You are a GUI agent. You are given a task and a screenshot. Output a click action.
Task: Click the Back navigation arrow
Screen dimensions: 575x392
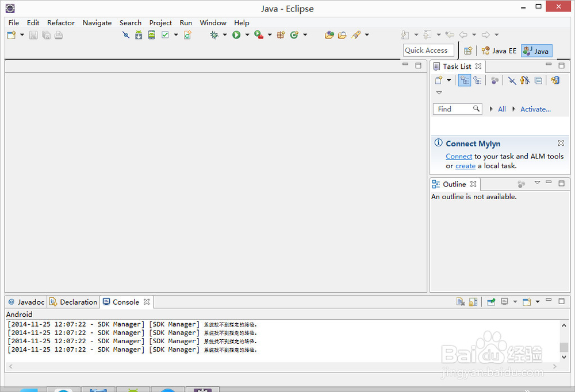tap(463, 35)
